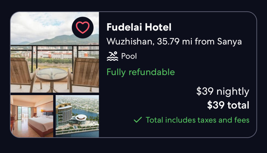Image resolution: width=267 pixels, height=153 pixels.
Task: Click the $39 nightly price
Action: click(223, 91)
